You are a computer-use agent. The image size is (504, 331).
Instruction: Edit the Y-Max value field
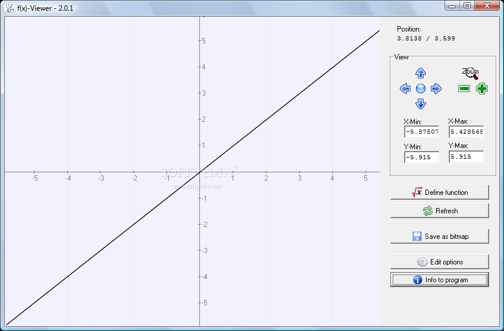tap(466, 157)
